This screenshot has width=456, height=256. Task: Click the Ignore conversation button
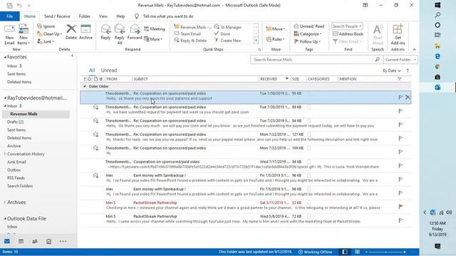[46, 26]
